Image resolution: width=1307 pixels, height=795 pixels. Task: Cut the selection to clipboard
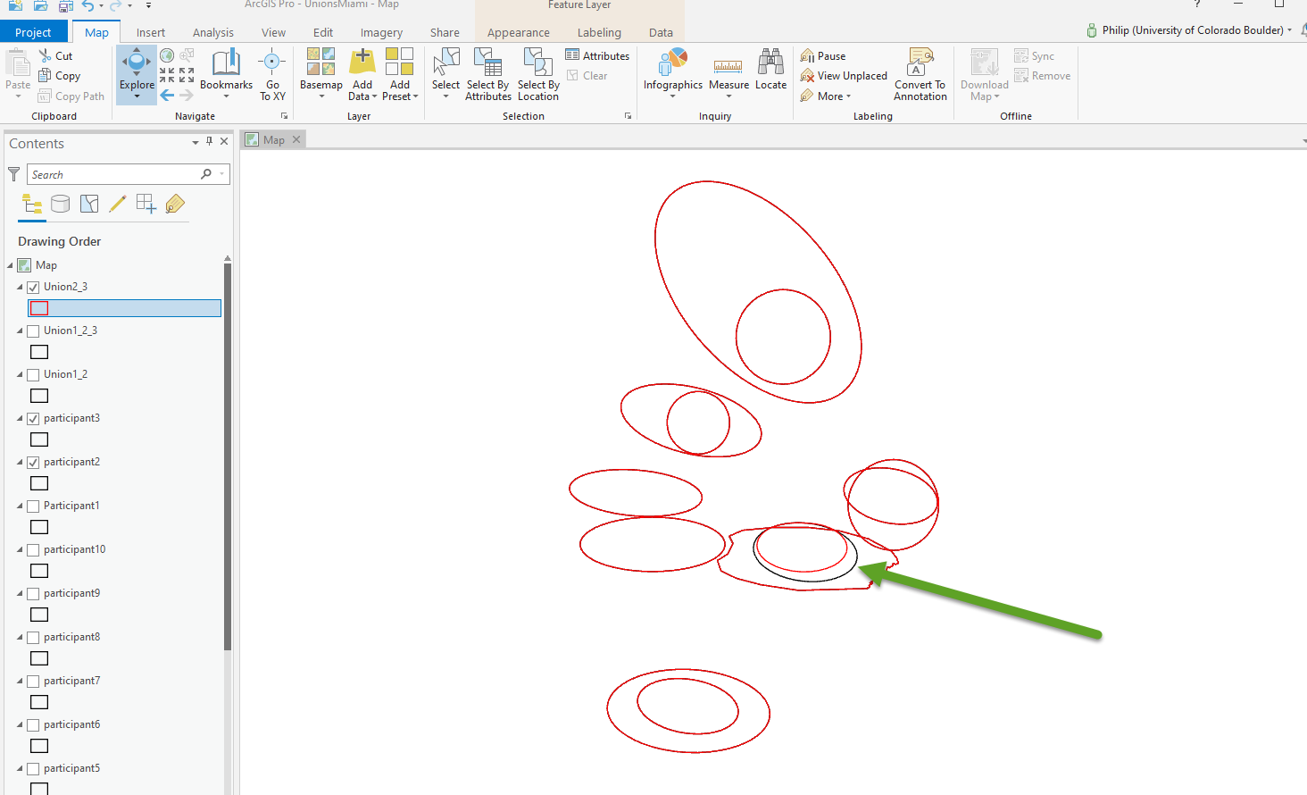click(x=55, y=55)
